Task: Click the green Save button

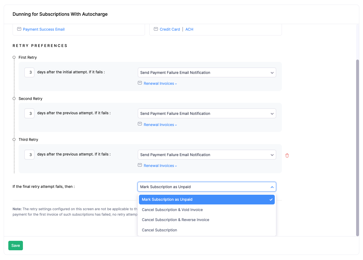Action: click(x=15, y=245)
